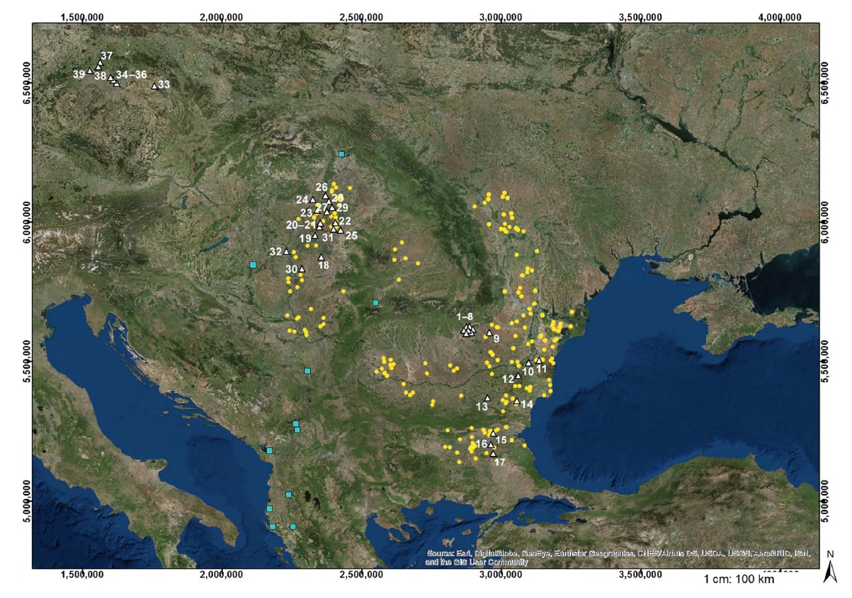This screenshot has width=852, height=598.
Task: Click the 1–8 cluster label
Action: [465, 316]
